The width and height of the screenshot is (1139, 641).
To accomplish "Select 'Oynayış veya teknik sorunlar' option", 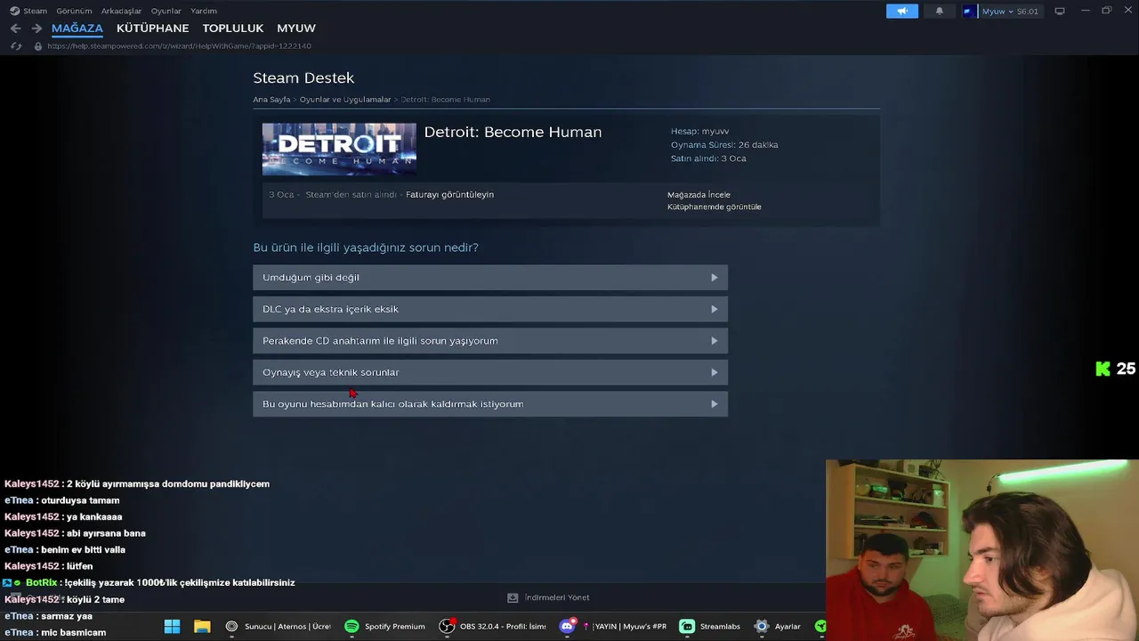I will pos(490,372).
